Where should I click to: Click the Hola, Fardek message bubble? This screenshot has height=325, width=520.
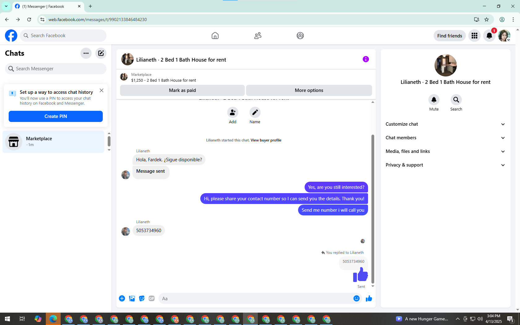point(169,160)
